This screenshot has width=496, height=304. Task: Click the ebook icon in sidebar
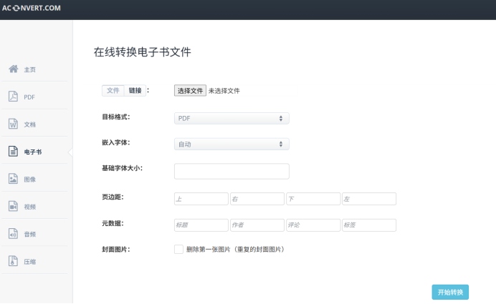coord(13,152)
